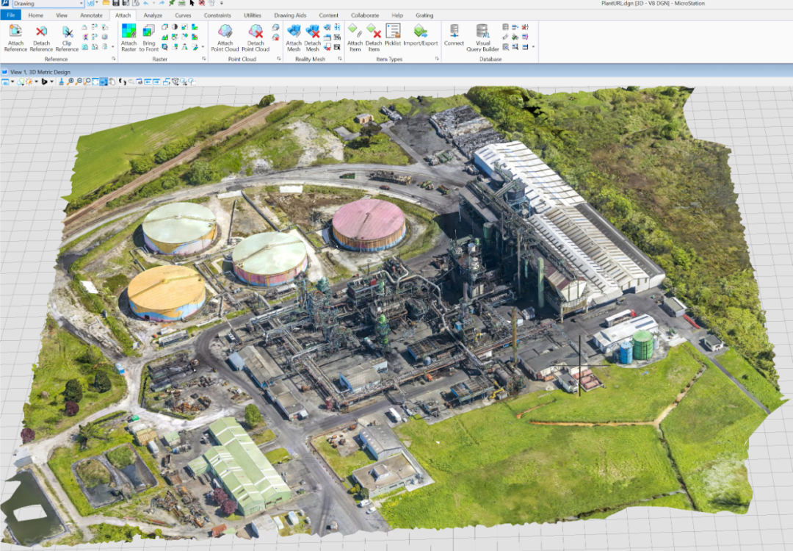Screen dimensions: 793x551
Task: Click the Attach Reference icon
Action: 15,32
